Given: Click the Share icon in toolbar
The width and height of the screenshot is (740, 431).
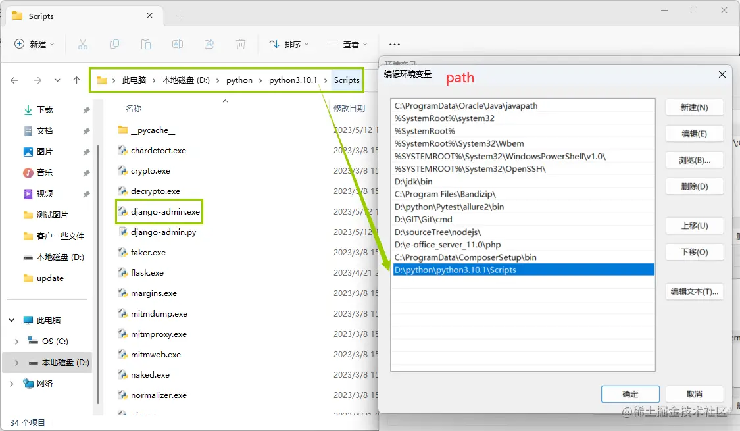Looking at the screenshot, I should (209, 44).
